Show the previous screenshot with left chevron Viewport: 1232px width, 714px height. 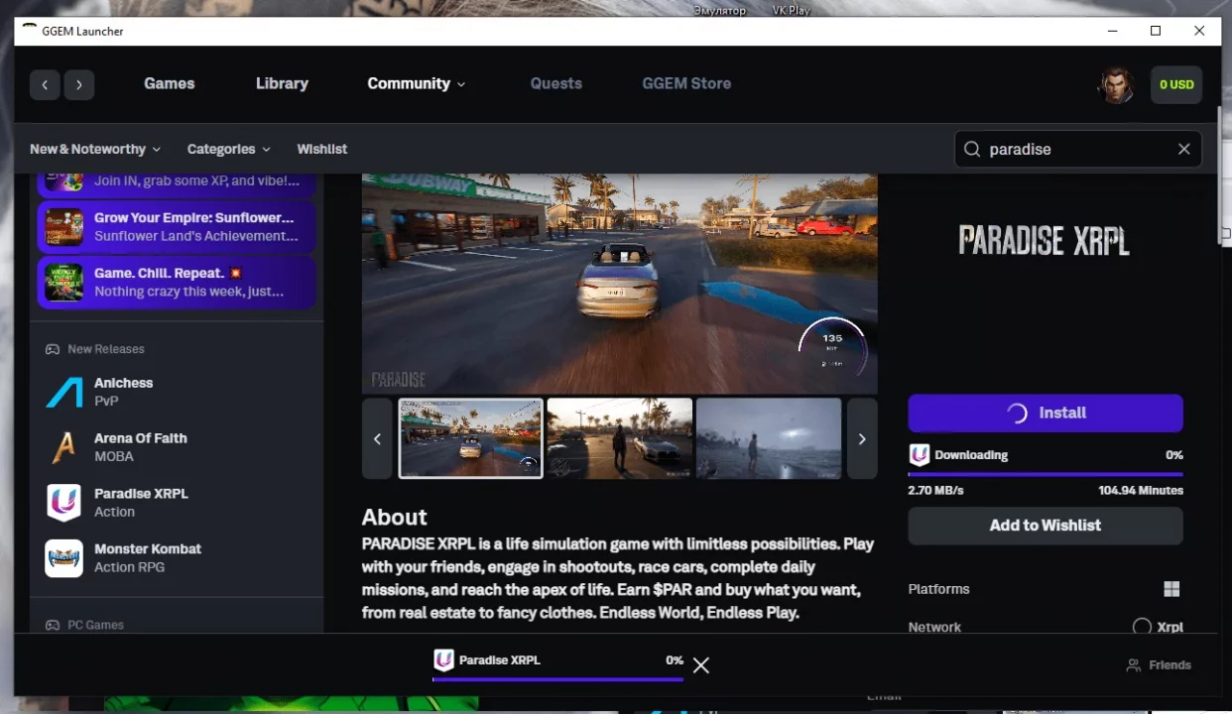pyautogui.click(x=377, y=438)
